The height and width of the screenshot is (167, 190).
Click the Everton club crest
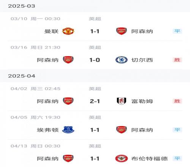click(68, 130)
